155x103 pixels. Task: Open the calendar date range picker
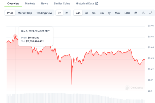136,13
